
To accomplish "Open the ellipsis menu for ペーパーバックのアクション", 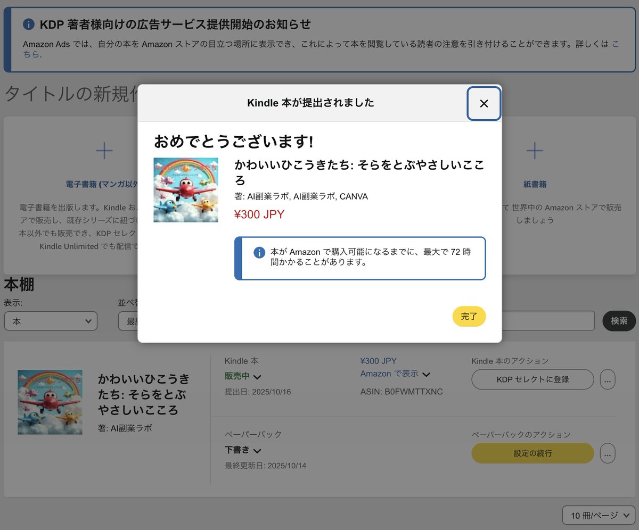I will [x=608, y=453].
